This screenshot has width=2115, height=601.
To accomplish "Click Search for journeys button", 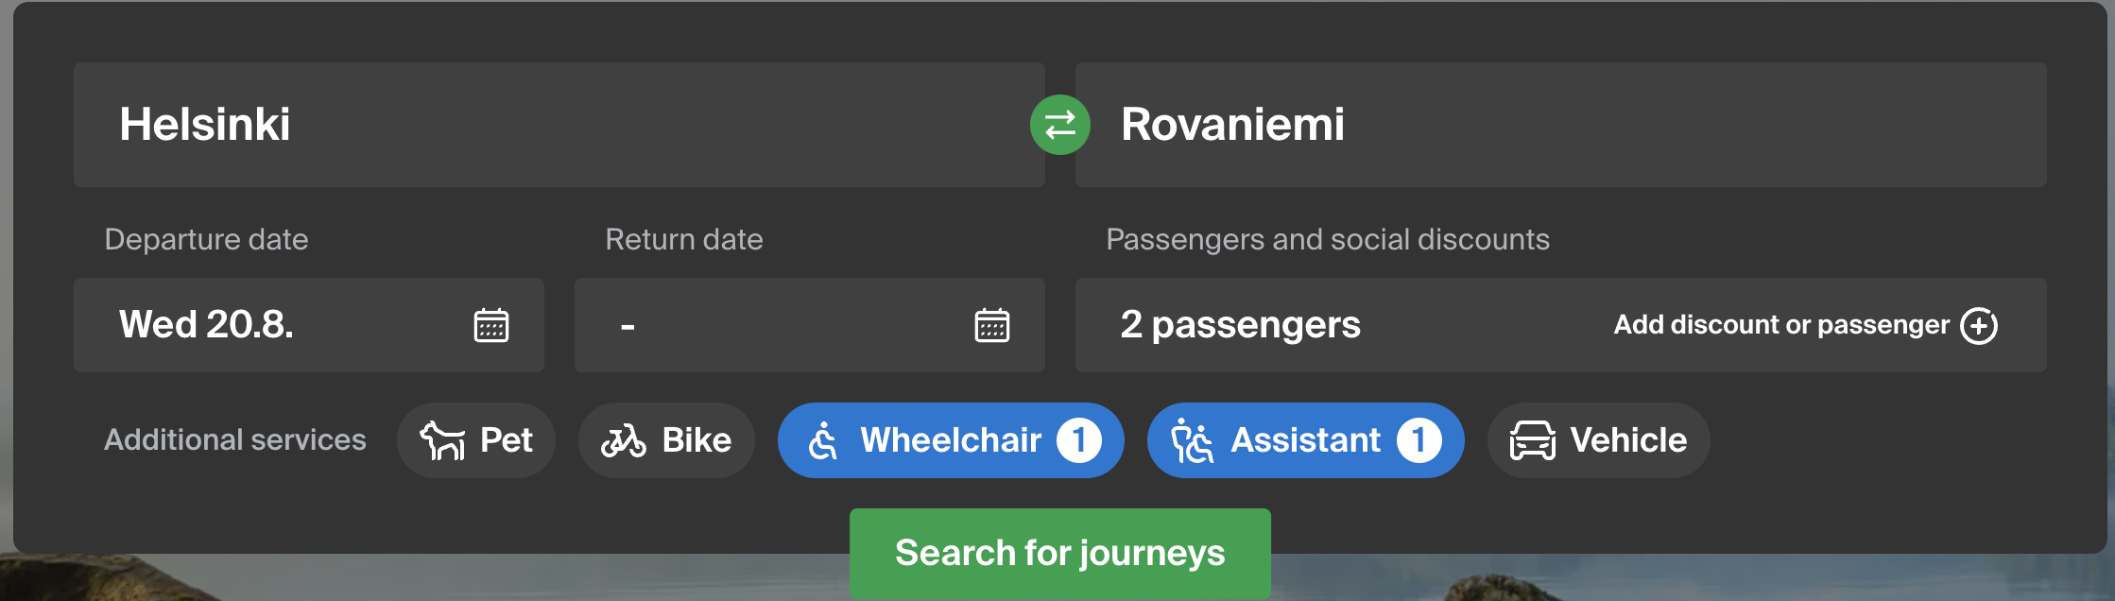I will pos(1060,553).
